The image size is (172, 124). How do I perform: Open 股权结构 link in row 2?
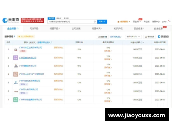coord(58,58)
